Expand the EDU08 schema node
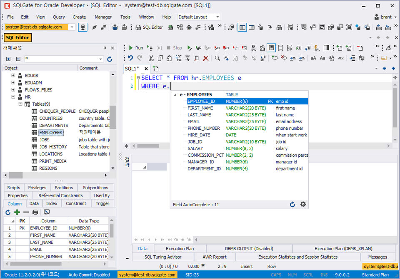This screenshot has width=400, height=279. 13,76
